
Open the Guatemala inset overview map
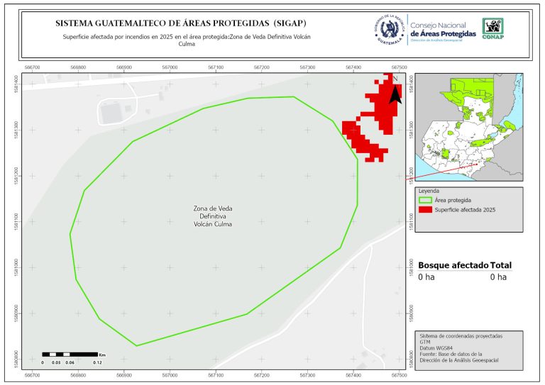coord(468,128)
